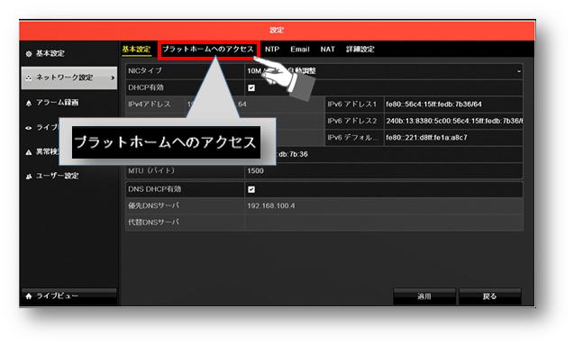Screen dimensions: 574x346
Task: Click the alarm bell icon for アラーム録画
Action: click(29, 103)
